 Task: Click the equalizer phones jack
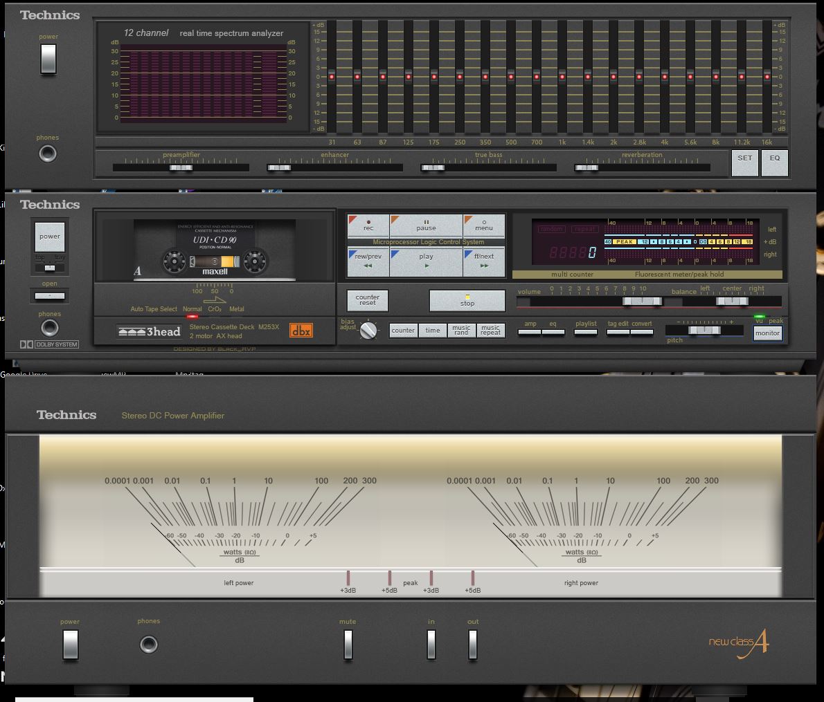coord(48,154)
